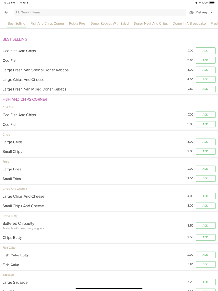Tap the back arrow icon

(x=6, y=12)
